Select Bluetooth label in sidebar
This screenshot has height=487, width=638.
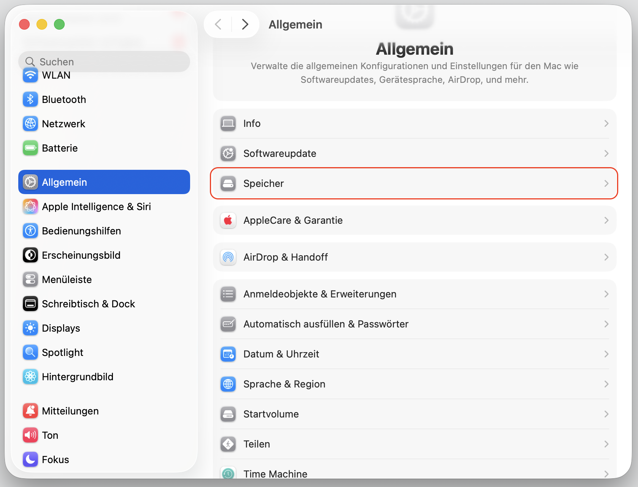[64, 100]
